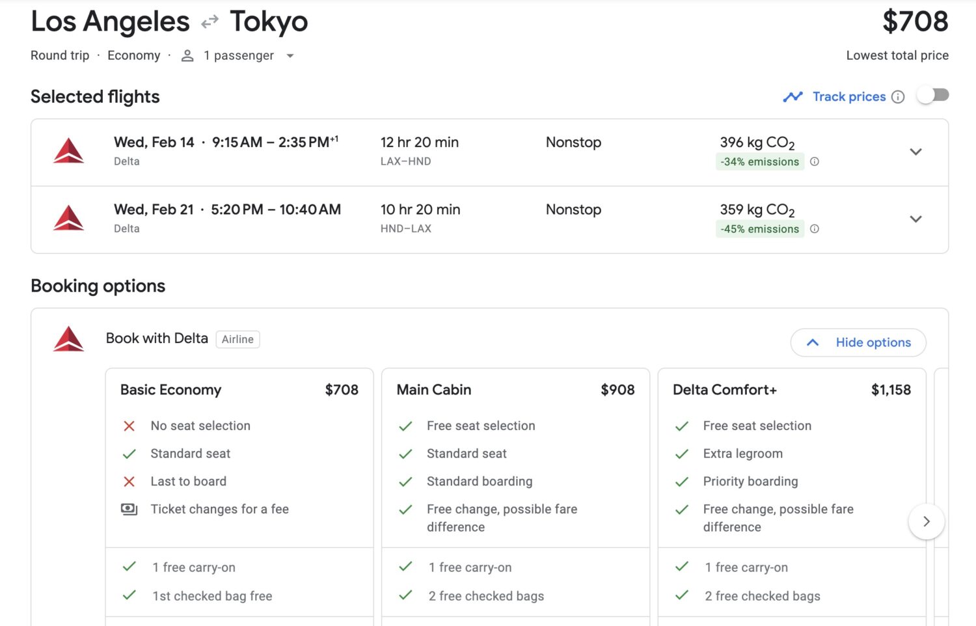Click the -34% emissions badge
The image size is (976, 626).
click(759, 161)
